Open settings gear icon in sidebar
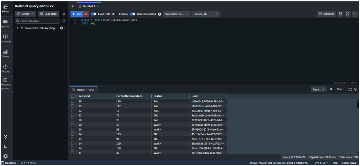Viewport: 360px width, 166px height. click(6, 156)
